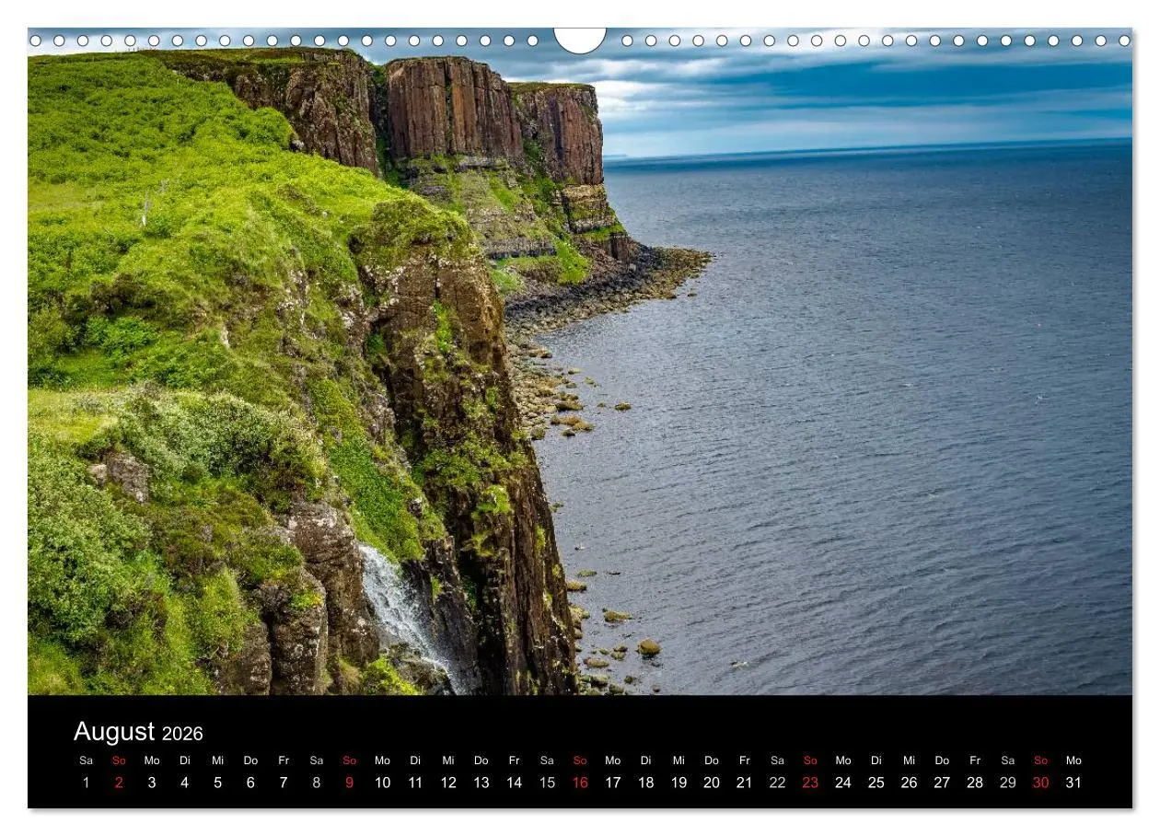Select date 1 in the calendar strip

pyautogui.click(x=86, y=783)
